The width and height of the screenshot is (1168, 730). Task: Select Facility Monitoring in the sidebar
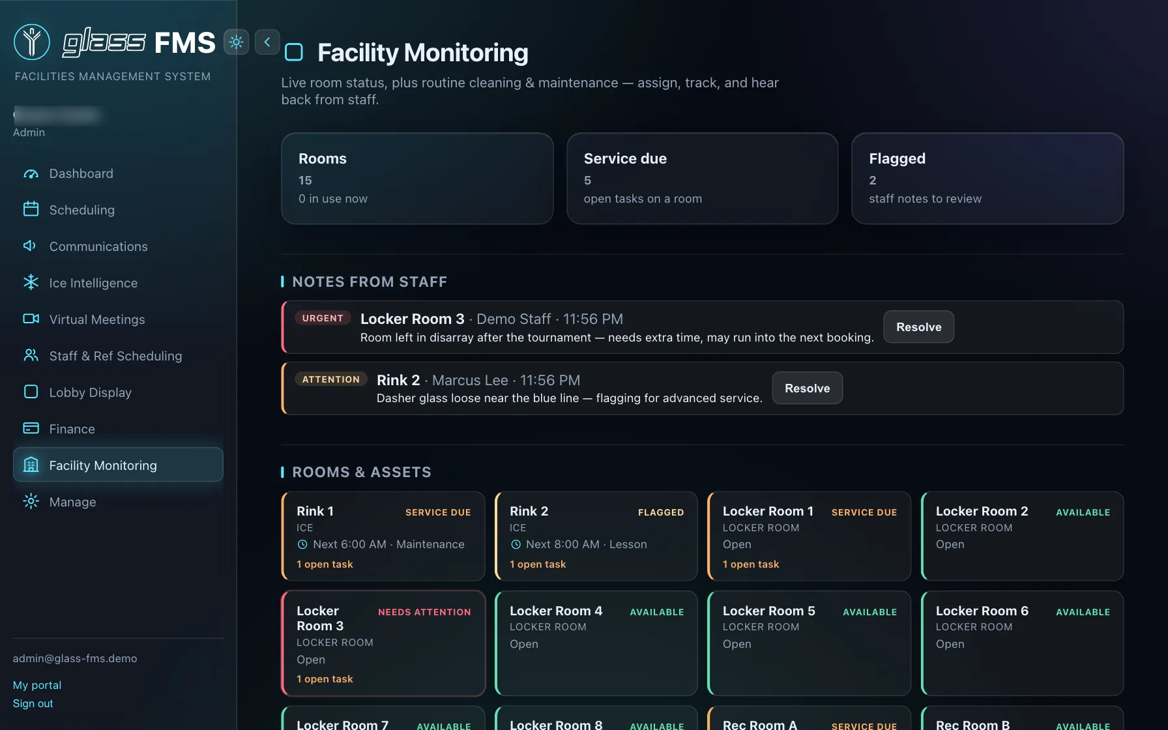(118, 465)
